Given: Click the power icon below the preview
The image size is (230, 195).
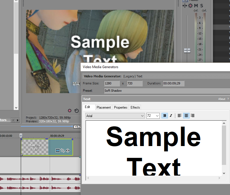Looking at the screenshot, I should pos(77,111).
